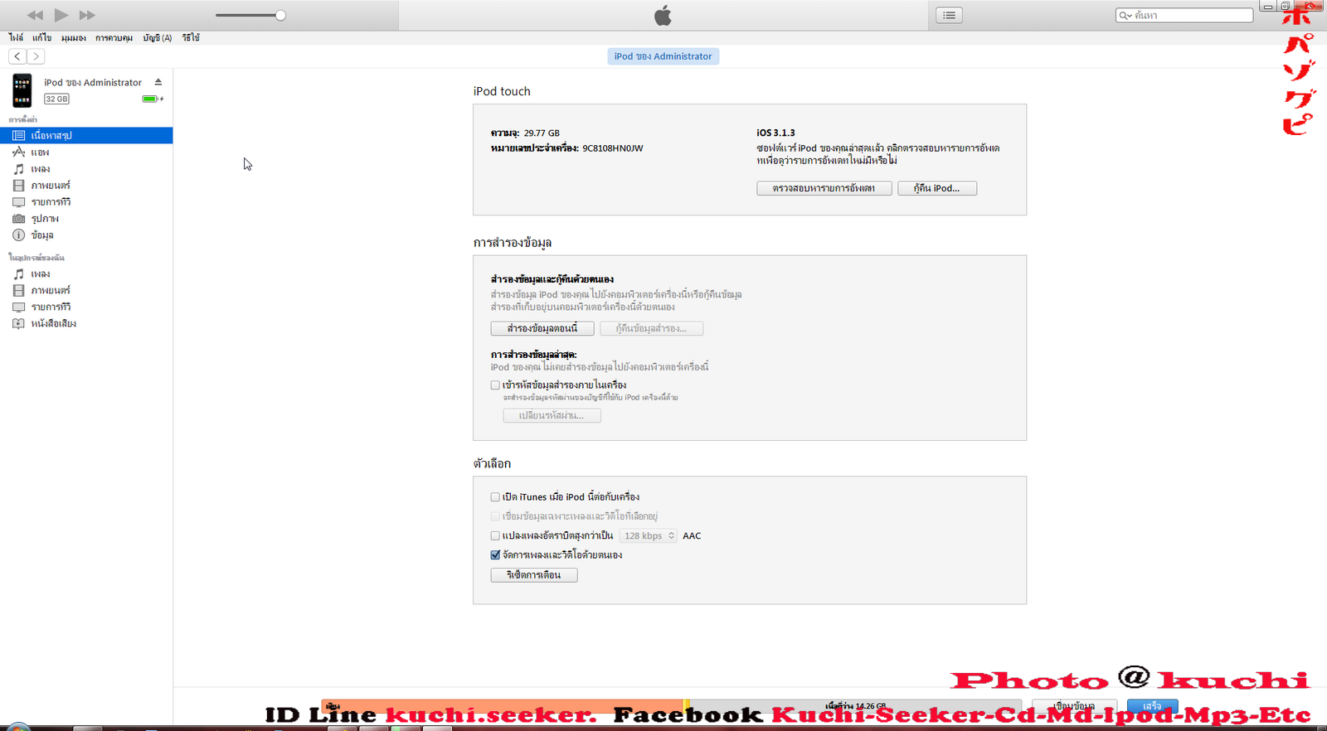The image size is (1327, 731).
Task: Click the เชื่อมข้อมูล sync button
Action: (x=1074, y=706)
